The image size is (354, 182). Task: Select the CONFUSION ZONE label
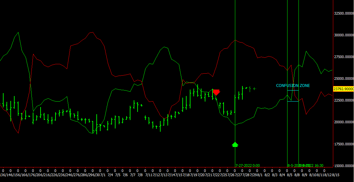pyautogui.click(x=293, y=86)
